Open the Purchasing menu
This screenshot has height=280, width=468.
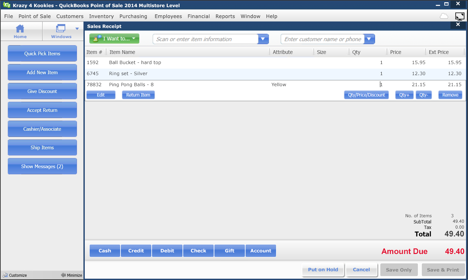(x=133, y=16)
